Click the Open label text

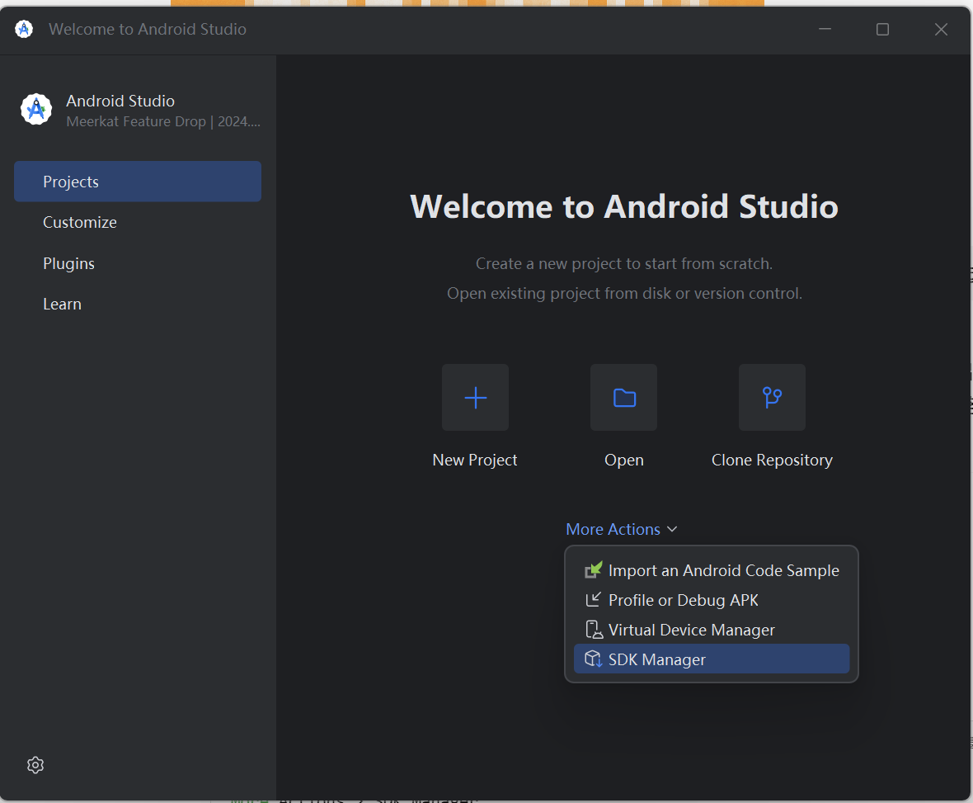coord(623,461)
